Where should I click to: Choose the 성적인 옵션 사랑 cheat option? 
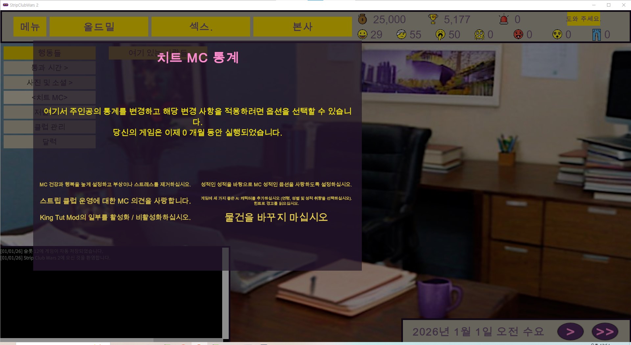(276, 185)
